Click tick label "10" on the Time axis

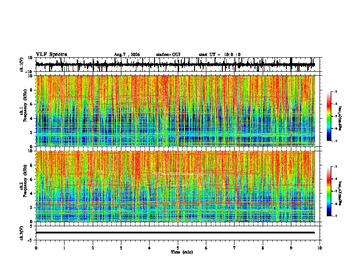click(320, 248)
